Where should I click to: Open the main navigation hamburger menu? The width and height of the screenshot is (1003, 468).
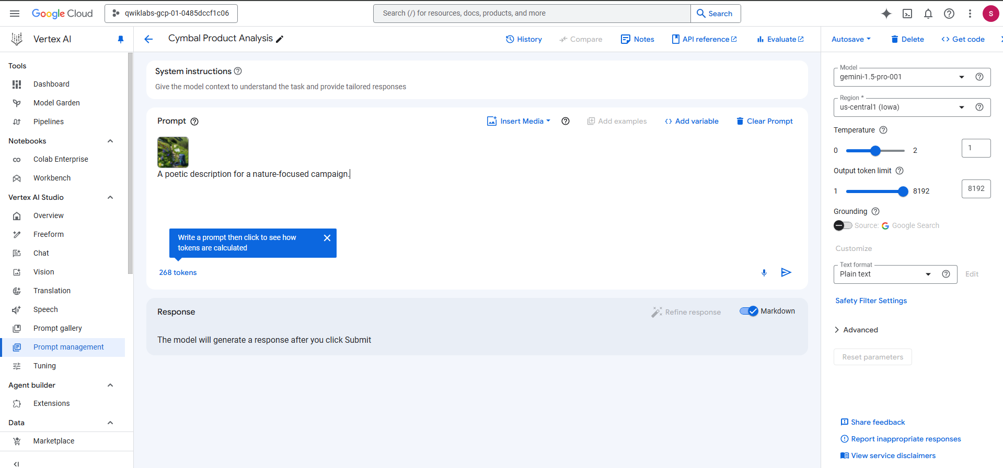tap(15, 14)
